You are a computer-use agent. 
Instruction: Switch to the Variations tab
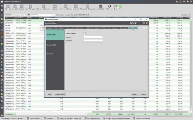97,28
